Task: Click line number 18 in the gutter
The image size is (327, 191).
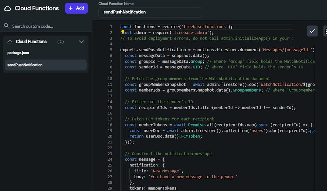Action: [x=110, y=125]
